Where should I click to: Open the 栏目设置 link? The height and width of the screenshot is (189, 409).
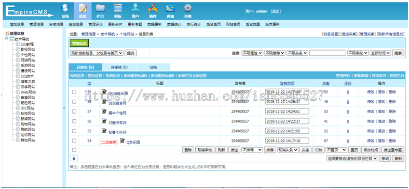(331, 34)
